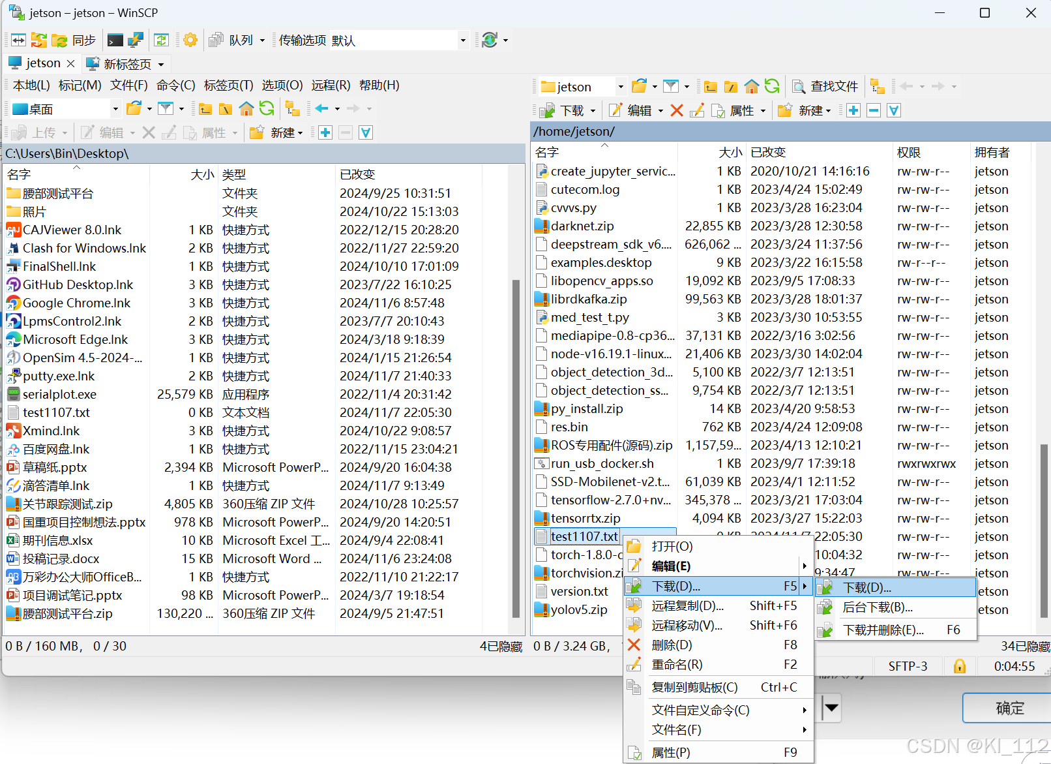Image resolution: width=1051 pixels, height=764 pixels.
Task: Open the 新标签页 new tab
Action: [119, 64]
